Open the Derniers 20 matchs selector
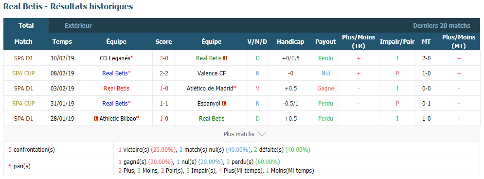This screenshot has height=179, width=484. 442,26
